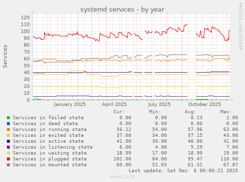Click exited state average value 37.15
This screenshot has height=182, width=245.
(x=195, y=135)
